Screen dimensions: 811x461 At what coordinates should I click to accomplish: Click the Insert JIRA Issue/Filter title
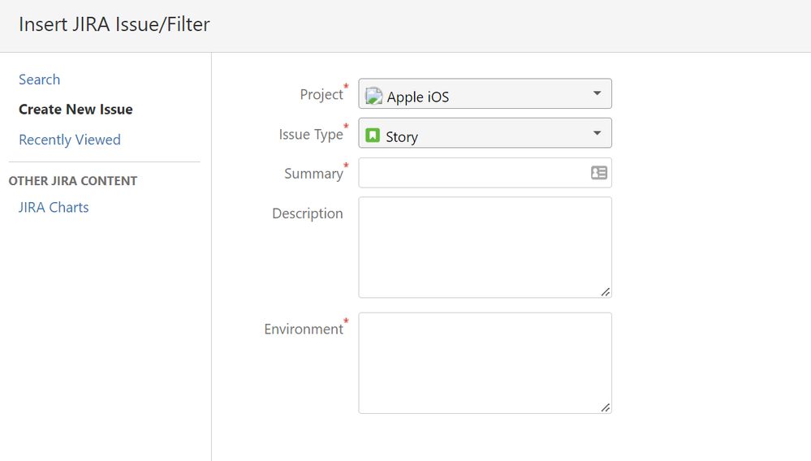click(x=114, y=24)
